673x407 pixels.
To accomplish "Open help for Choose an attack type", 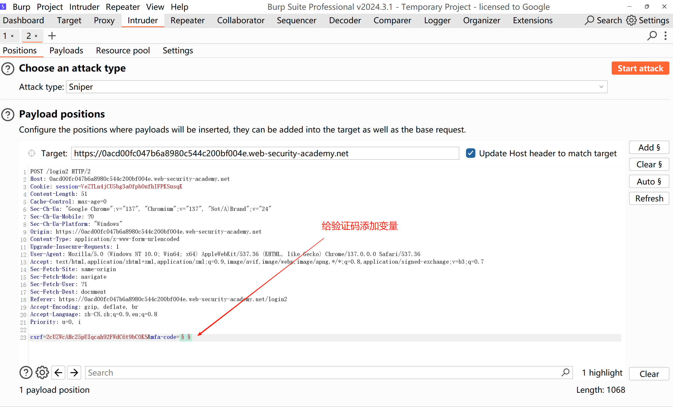I will point(8,68).
